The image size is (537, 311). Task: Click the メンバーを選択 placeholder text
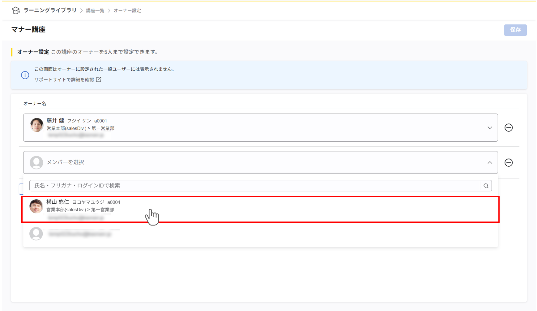pos(65,162)
